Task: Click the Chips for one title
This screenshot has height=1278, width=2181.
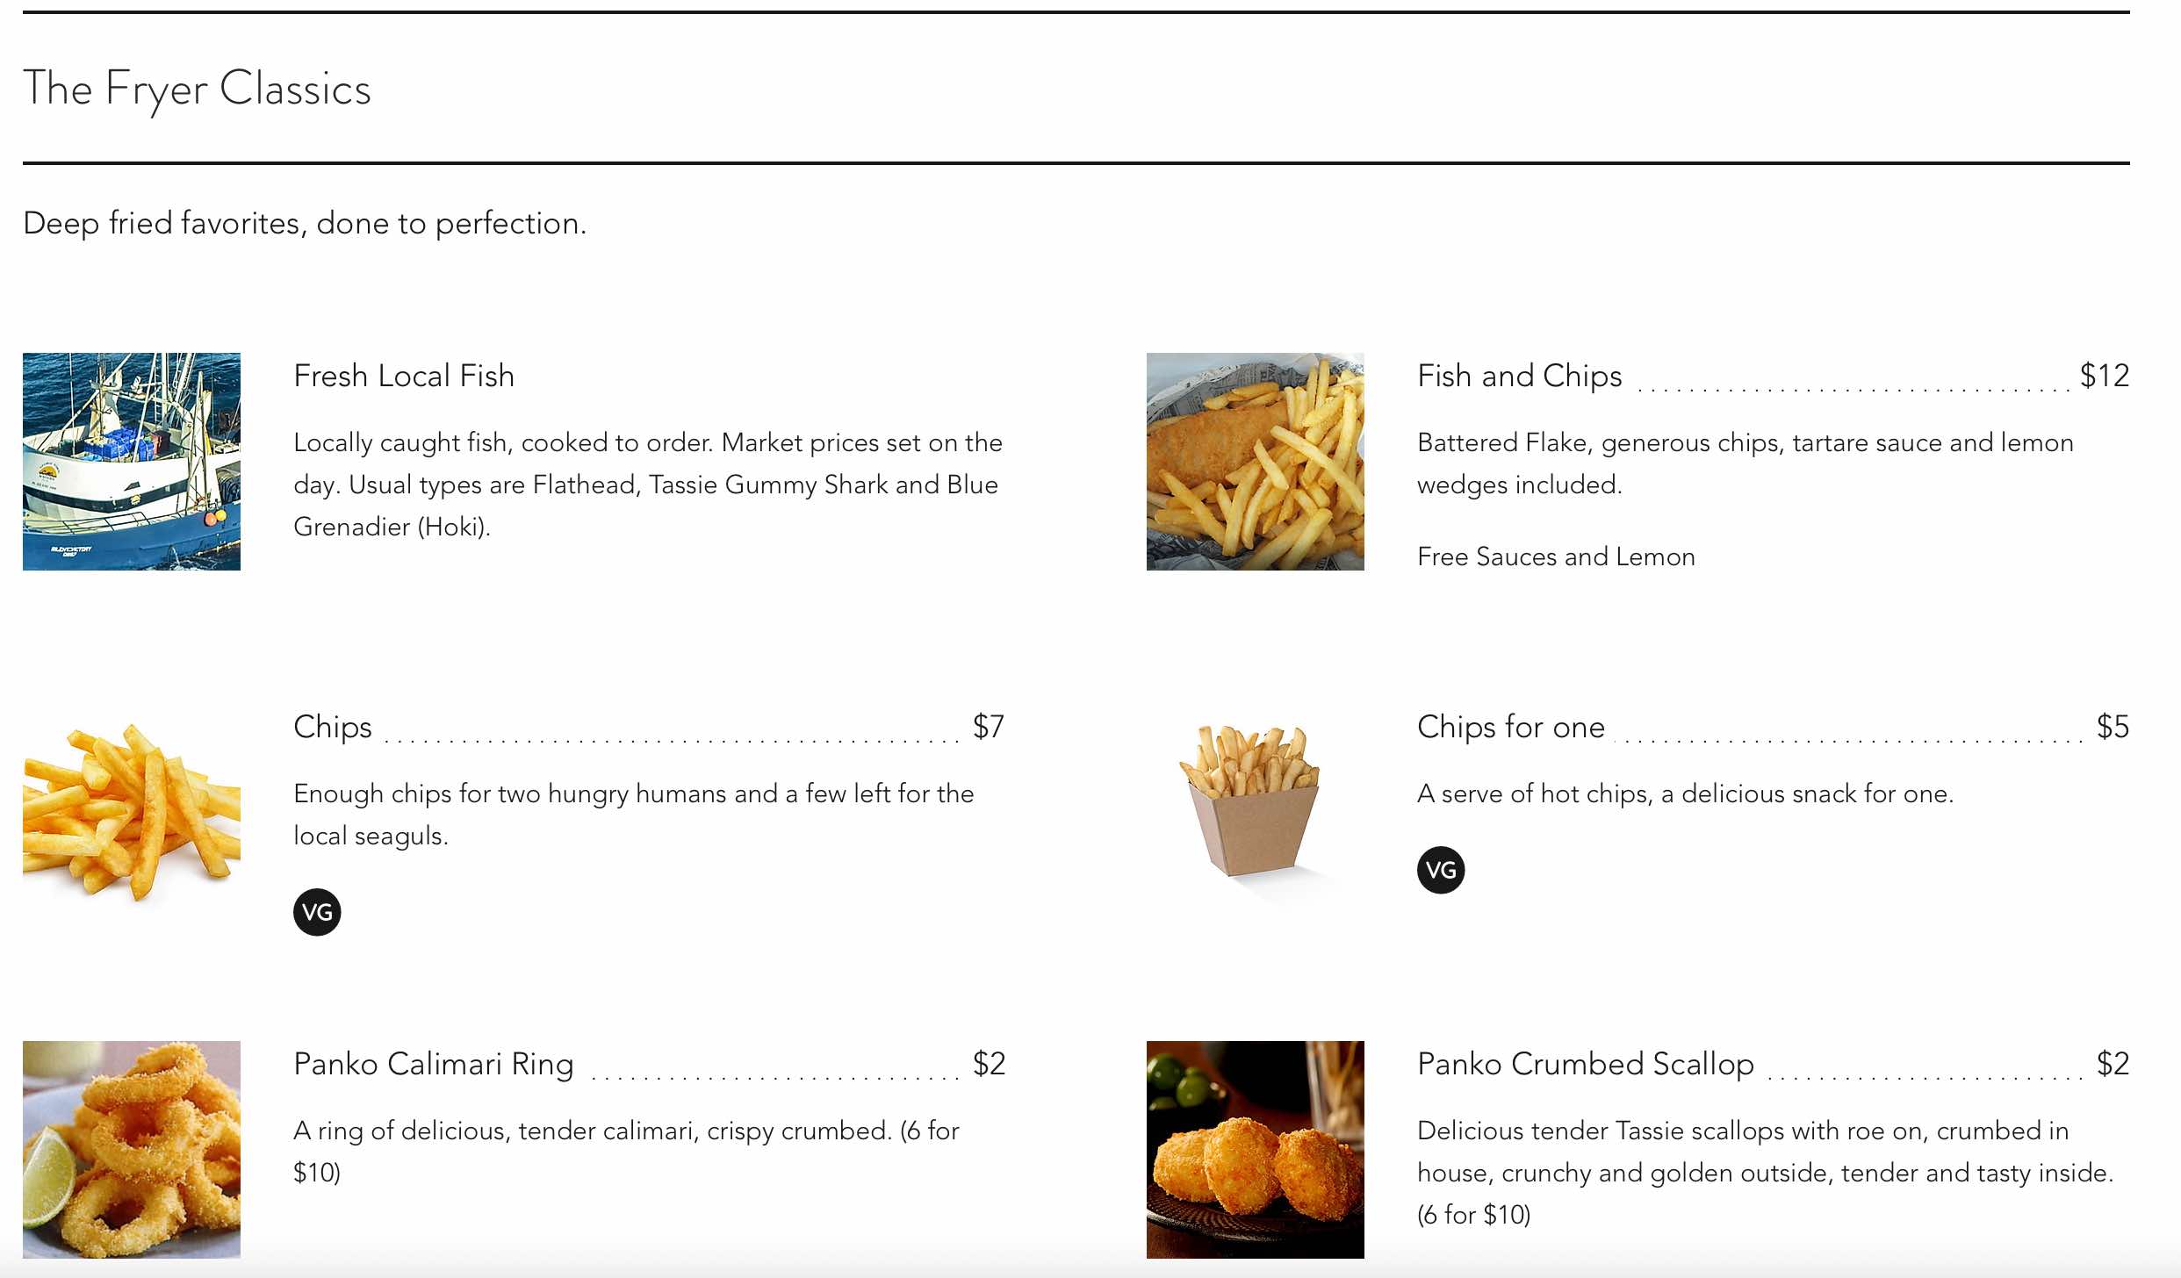Action: click(1511, 727)
